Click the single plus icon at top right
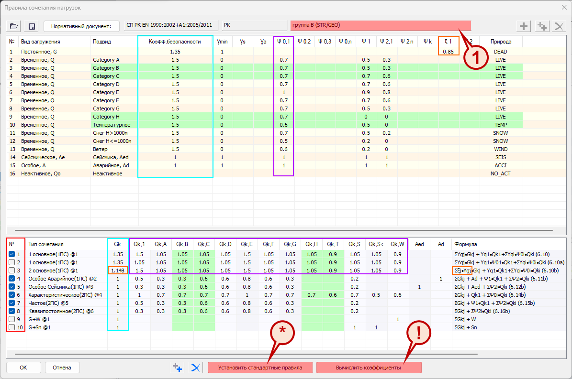Viewport: 572px width, 379px height. [x=525, y=26]
